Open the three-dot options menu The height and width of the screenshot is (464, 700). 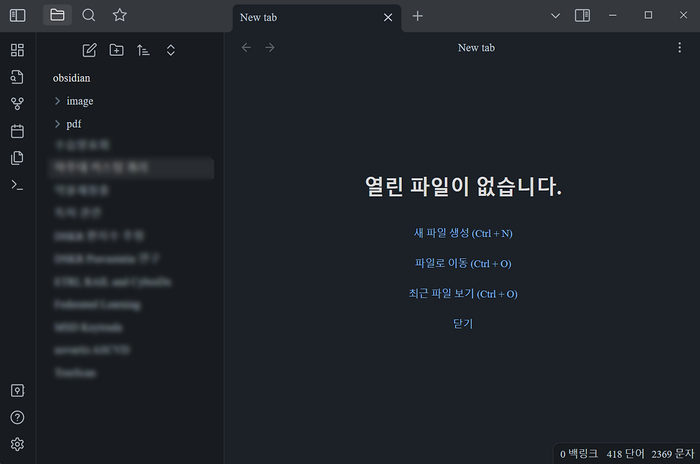pyautogui.click(x=679, y=48)
